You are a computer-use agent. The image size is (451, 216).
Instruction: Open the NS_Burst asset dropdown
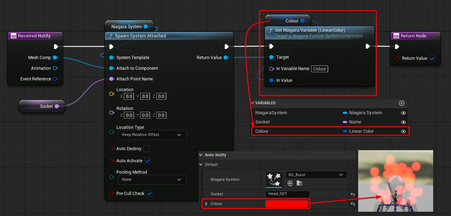click(316, 175)
